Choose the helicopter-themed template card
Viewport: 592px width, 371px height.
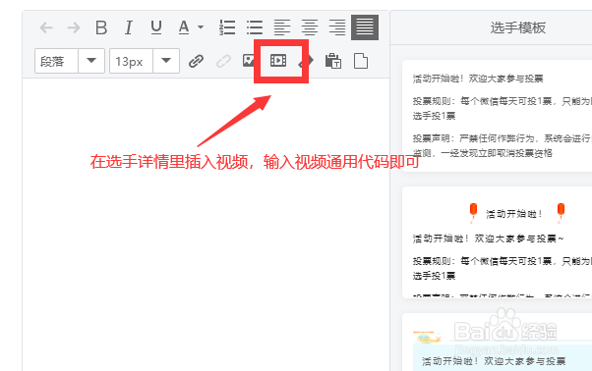[498, 342]
